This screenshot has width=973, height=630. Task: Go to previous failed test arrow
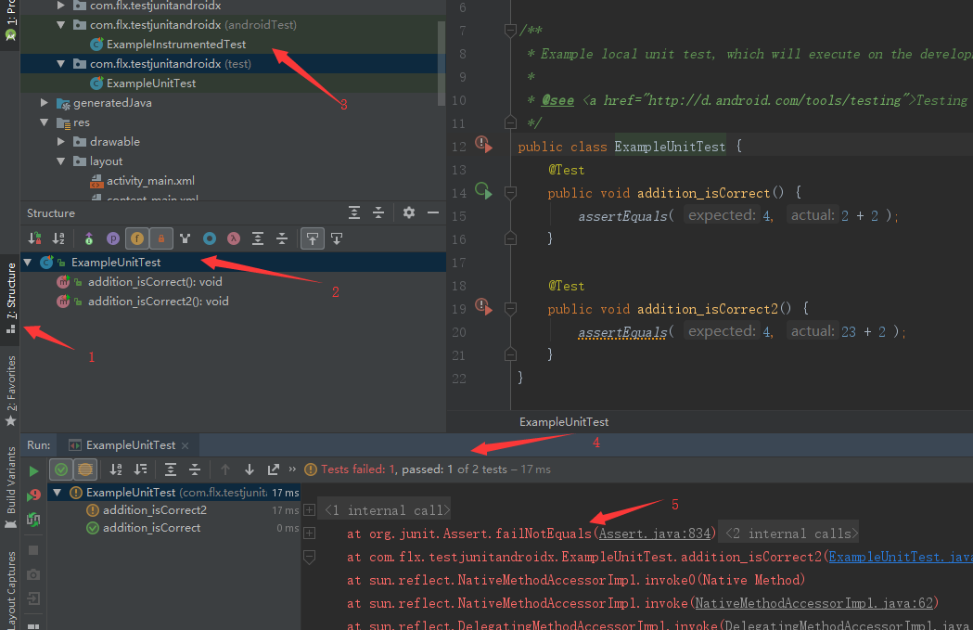(225, 469)
